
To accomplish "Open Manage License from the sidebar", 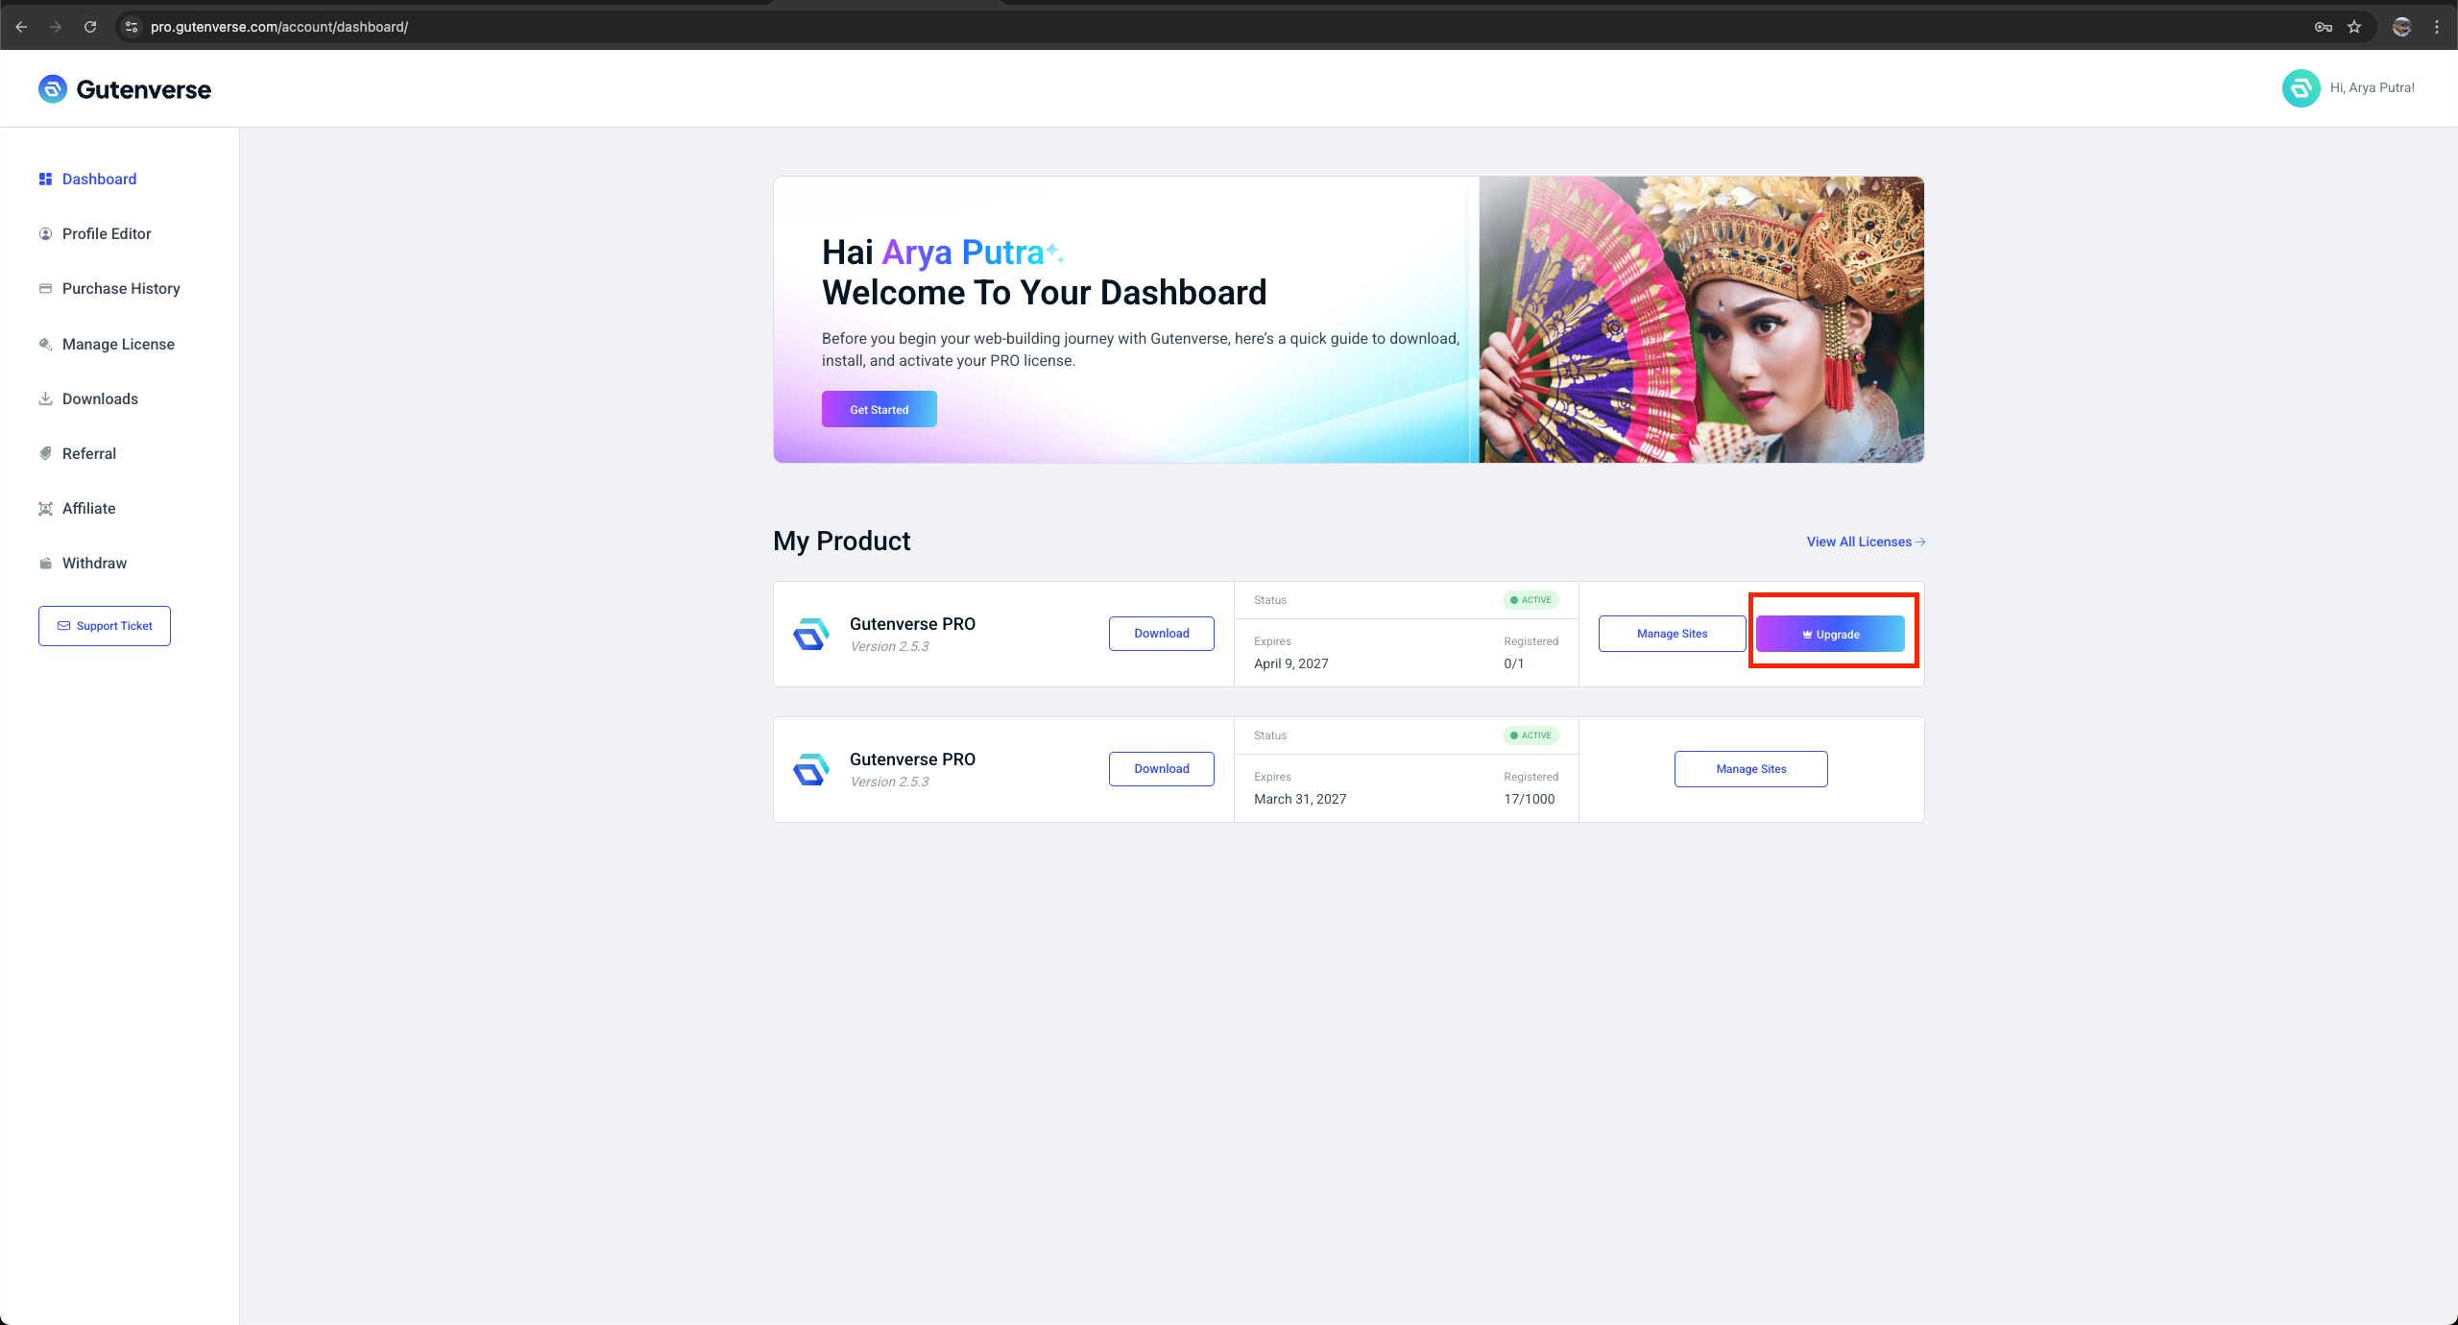I will pyautogui.click(x=118, y=345).
